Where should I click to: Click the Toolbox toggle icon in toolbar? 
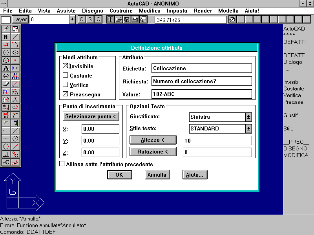110,20
